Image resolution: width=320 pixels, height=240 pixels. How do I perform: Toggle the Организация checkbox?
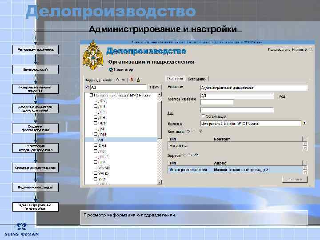tap(203, 116)
